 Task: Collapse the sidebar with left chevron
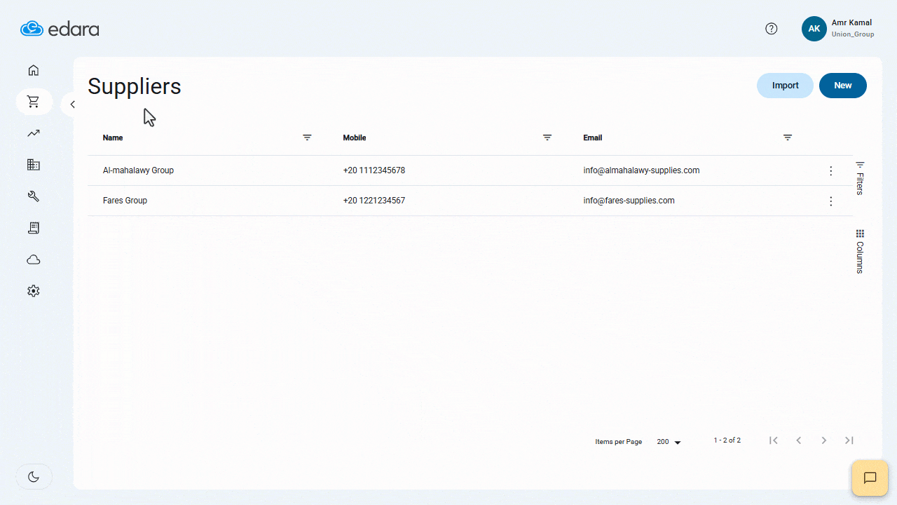[71, 105]
